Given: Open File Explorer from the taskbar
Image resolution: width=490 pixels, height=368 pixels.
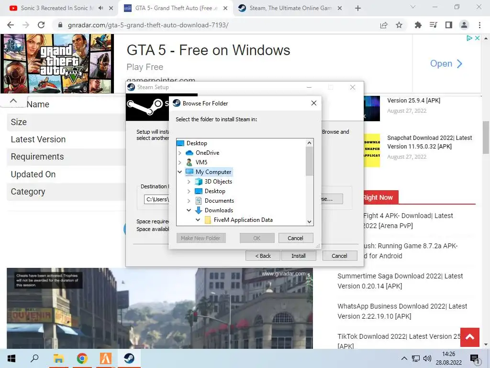Looking at the screenshot, I should pos(58,358).
